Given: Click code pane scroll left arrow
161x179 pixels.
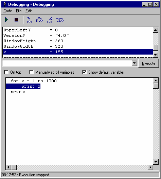Looking at the screenshot, I should (8, 167).
